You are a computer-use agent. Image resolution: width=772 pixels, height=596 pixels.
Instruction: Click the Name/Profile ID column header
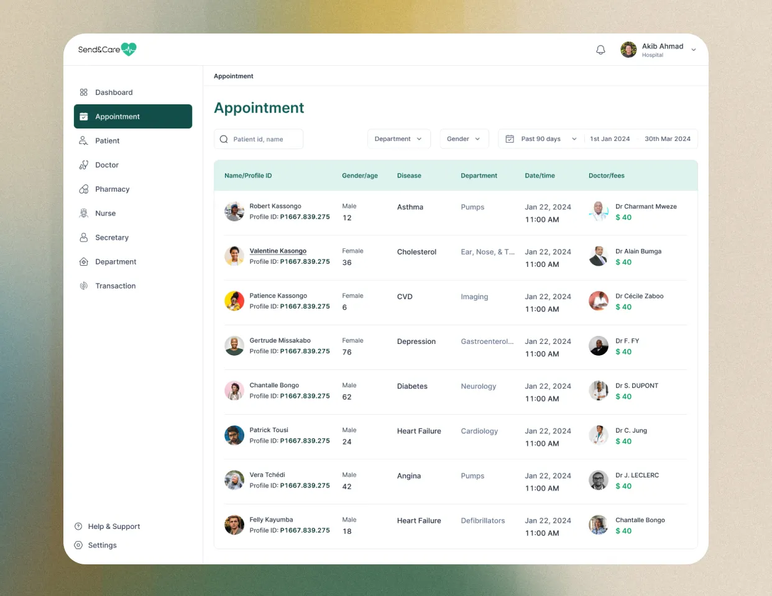coord(248,176)
